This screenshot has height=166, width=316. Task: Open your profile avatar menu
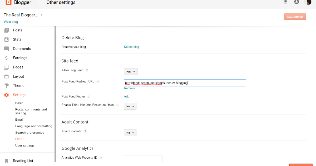[x=308, y=3]
